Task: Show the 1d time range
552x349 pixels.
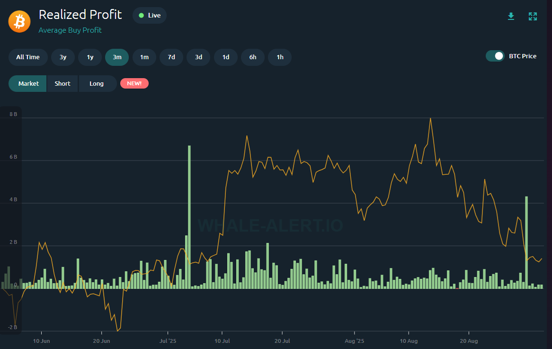Action: tap(226, 57)
